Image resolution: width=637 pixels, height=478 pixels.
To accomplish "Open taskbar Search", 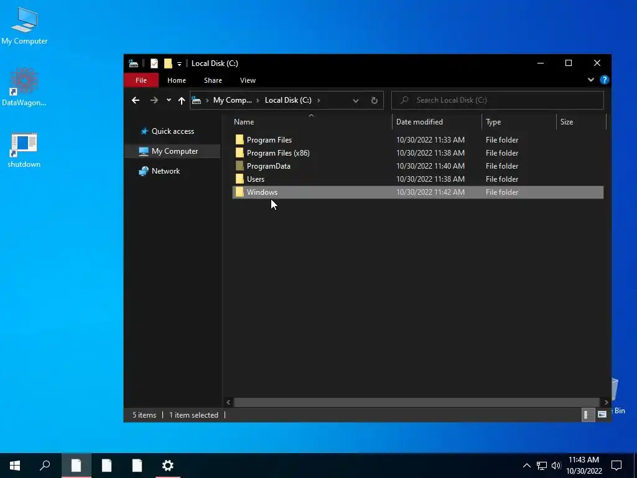I will click(45, 466).
